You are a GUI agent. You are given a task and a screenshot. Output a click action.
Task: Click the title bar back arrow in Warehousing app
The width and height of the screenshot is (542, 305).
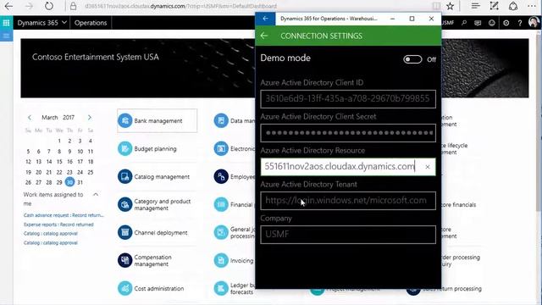pyautogui.click(x=265, y=19)
